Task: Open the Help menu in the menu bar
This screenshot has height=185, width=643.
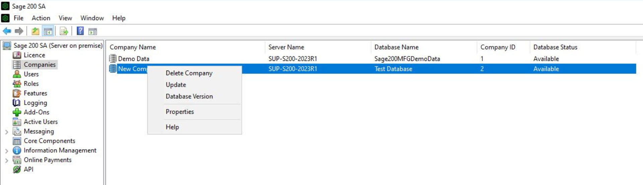Action: coord(119,18)
